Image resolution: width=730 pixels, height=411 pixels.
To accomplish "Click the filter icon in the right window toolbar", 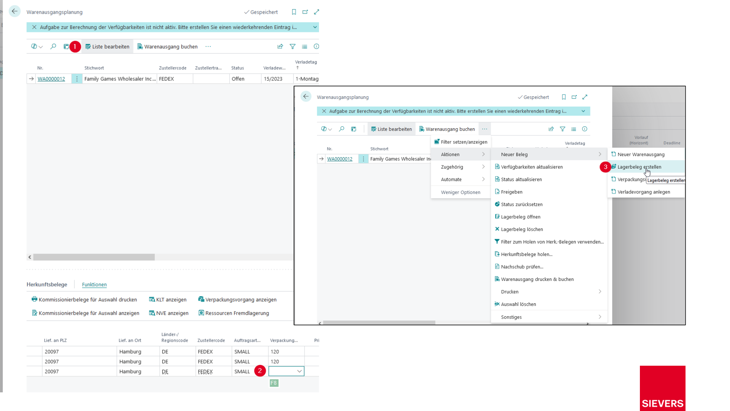I will [x=562, y=129].
